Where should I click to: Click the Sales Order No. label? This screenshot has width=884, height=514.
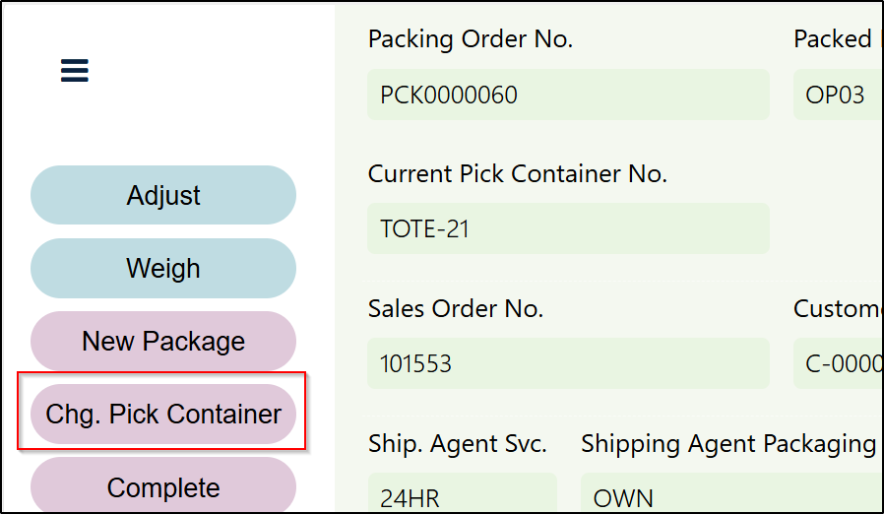point(455,308)
